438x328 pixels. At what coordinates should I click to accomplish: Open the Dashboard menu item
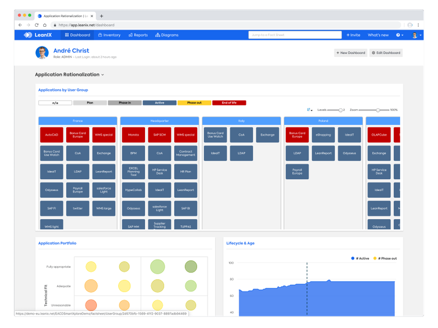click(x=78, y=35)
